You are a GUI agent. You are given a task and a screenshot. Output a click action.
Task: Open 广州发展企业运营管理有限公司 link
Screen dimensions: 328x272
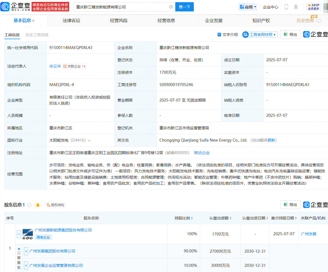[56, 265]
